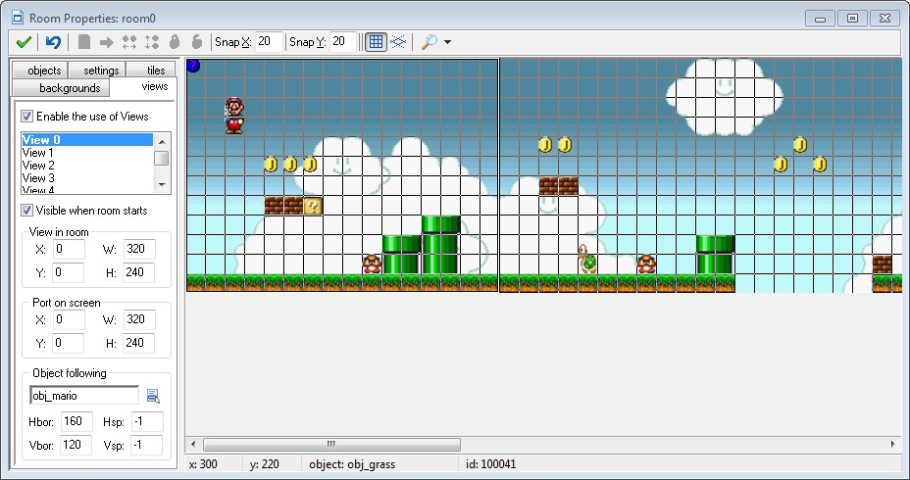Image resolution: width=910 pixels, height=480 pixels.
Task: Select View 0 in the list
Action: (87, 140)
